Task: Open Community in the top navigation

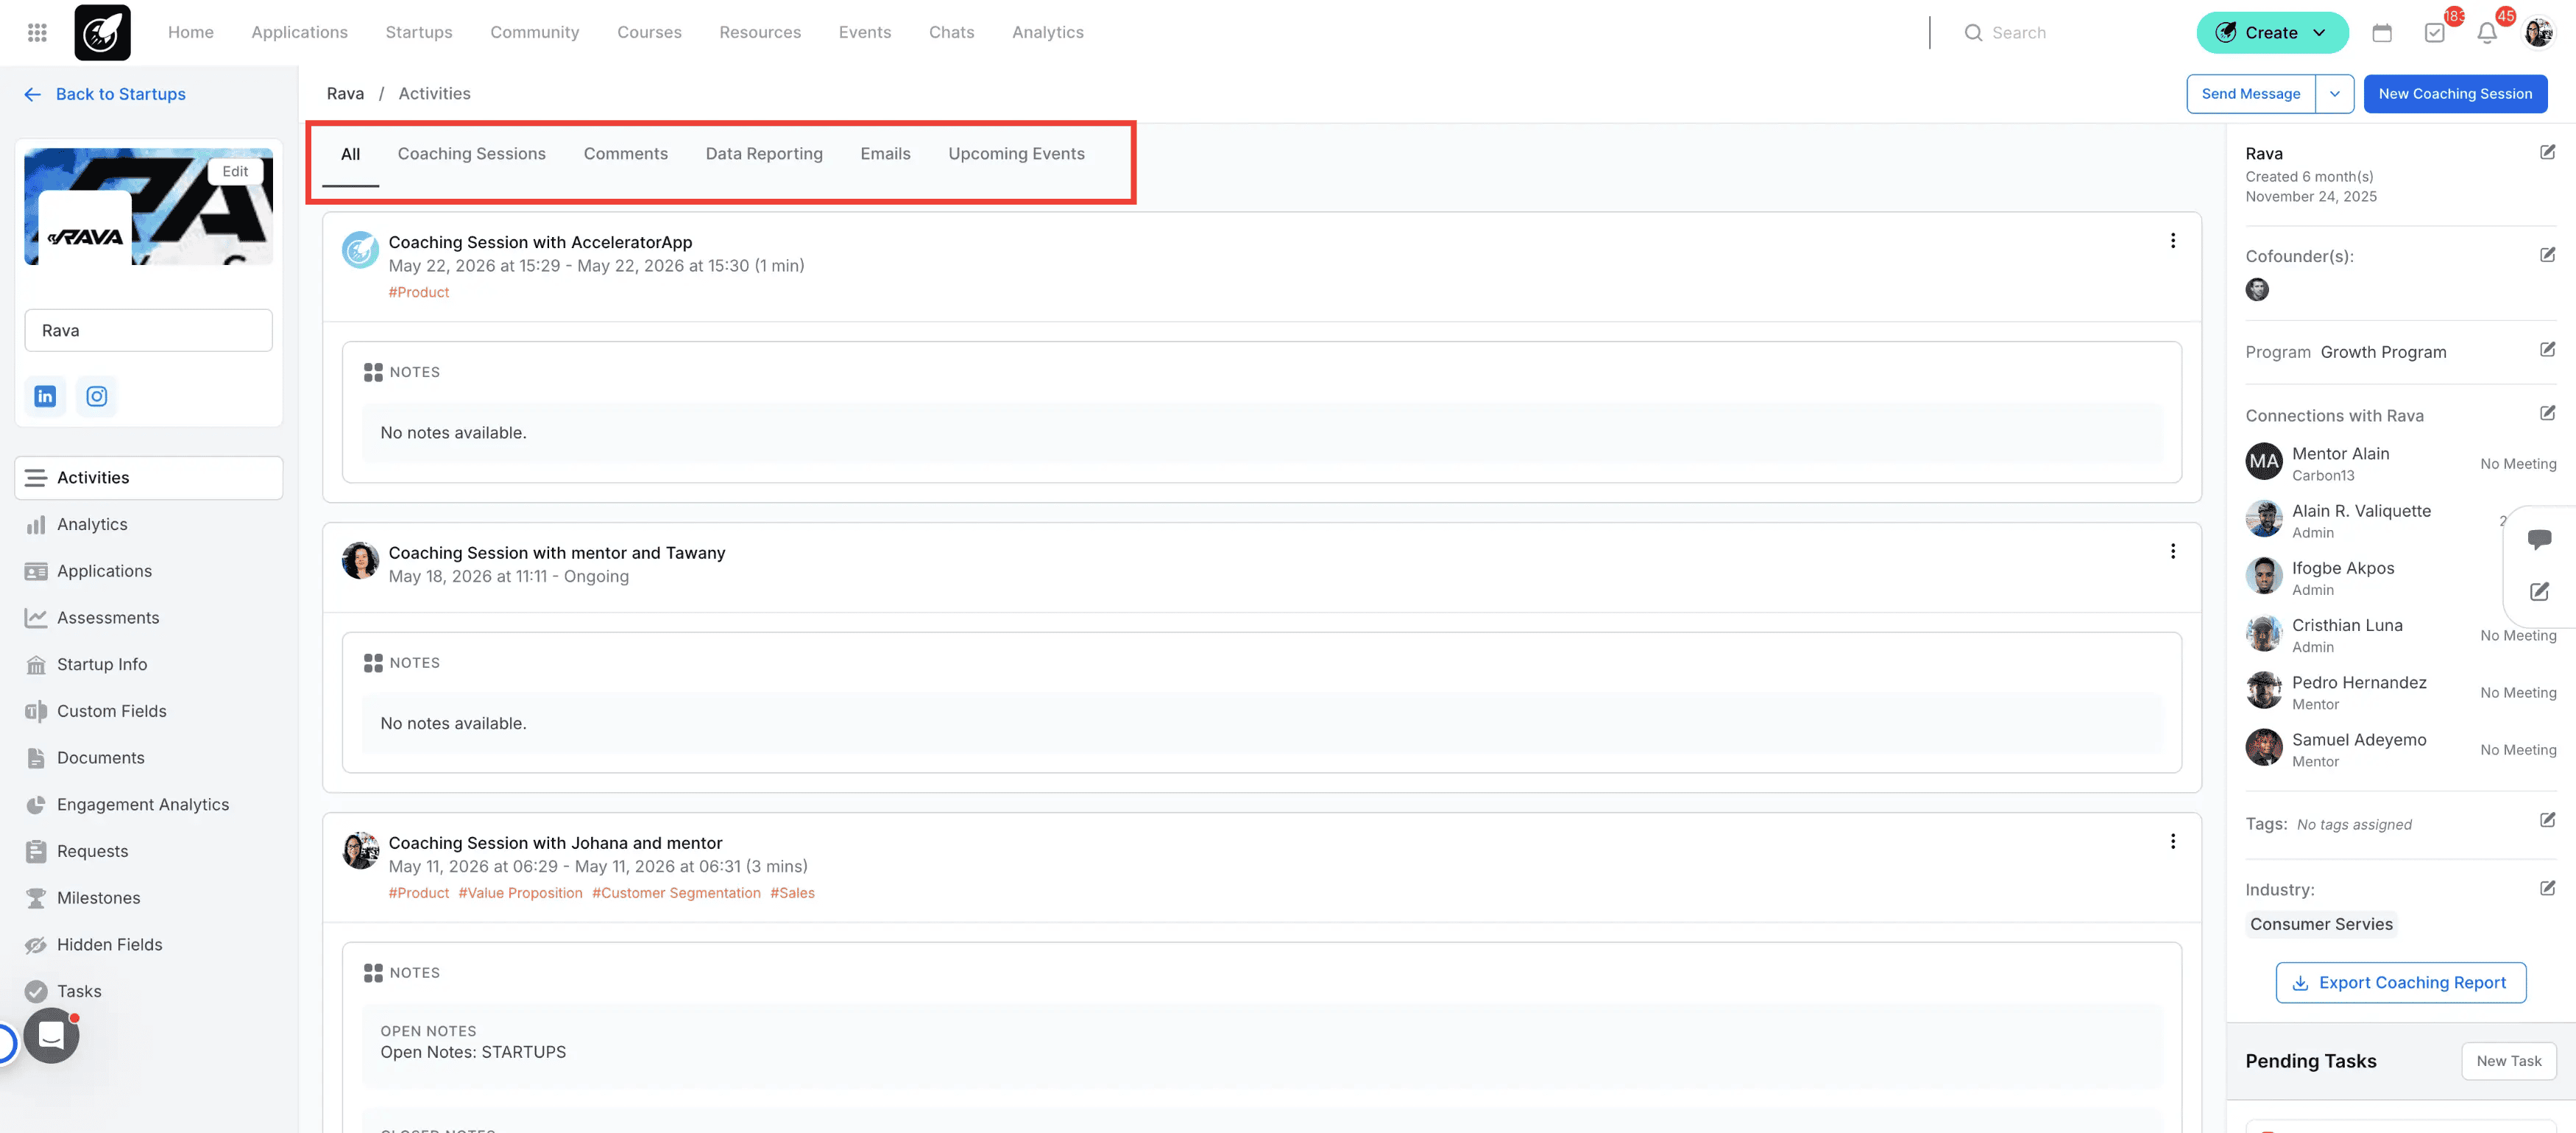Action: (535, 33)
